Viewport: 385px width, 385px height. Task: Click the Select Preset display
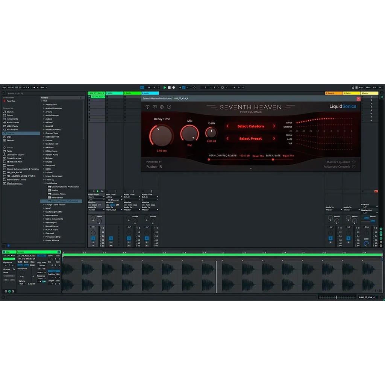coord(251,139)
